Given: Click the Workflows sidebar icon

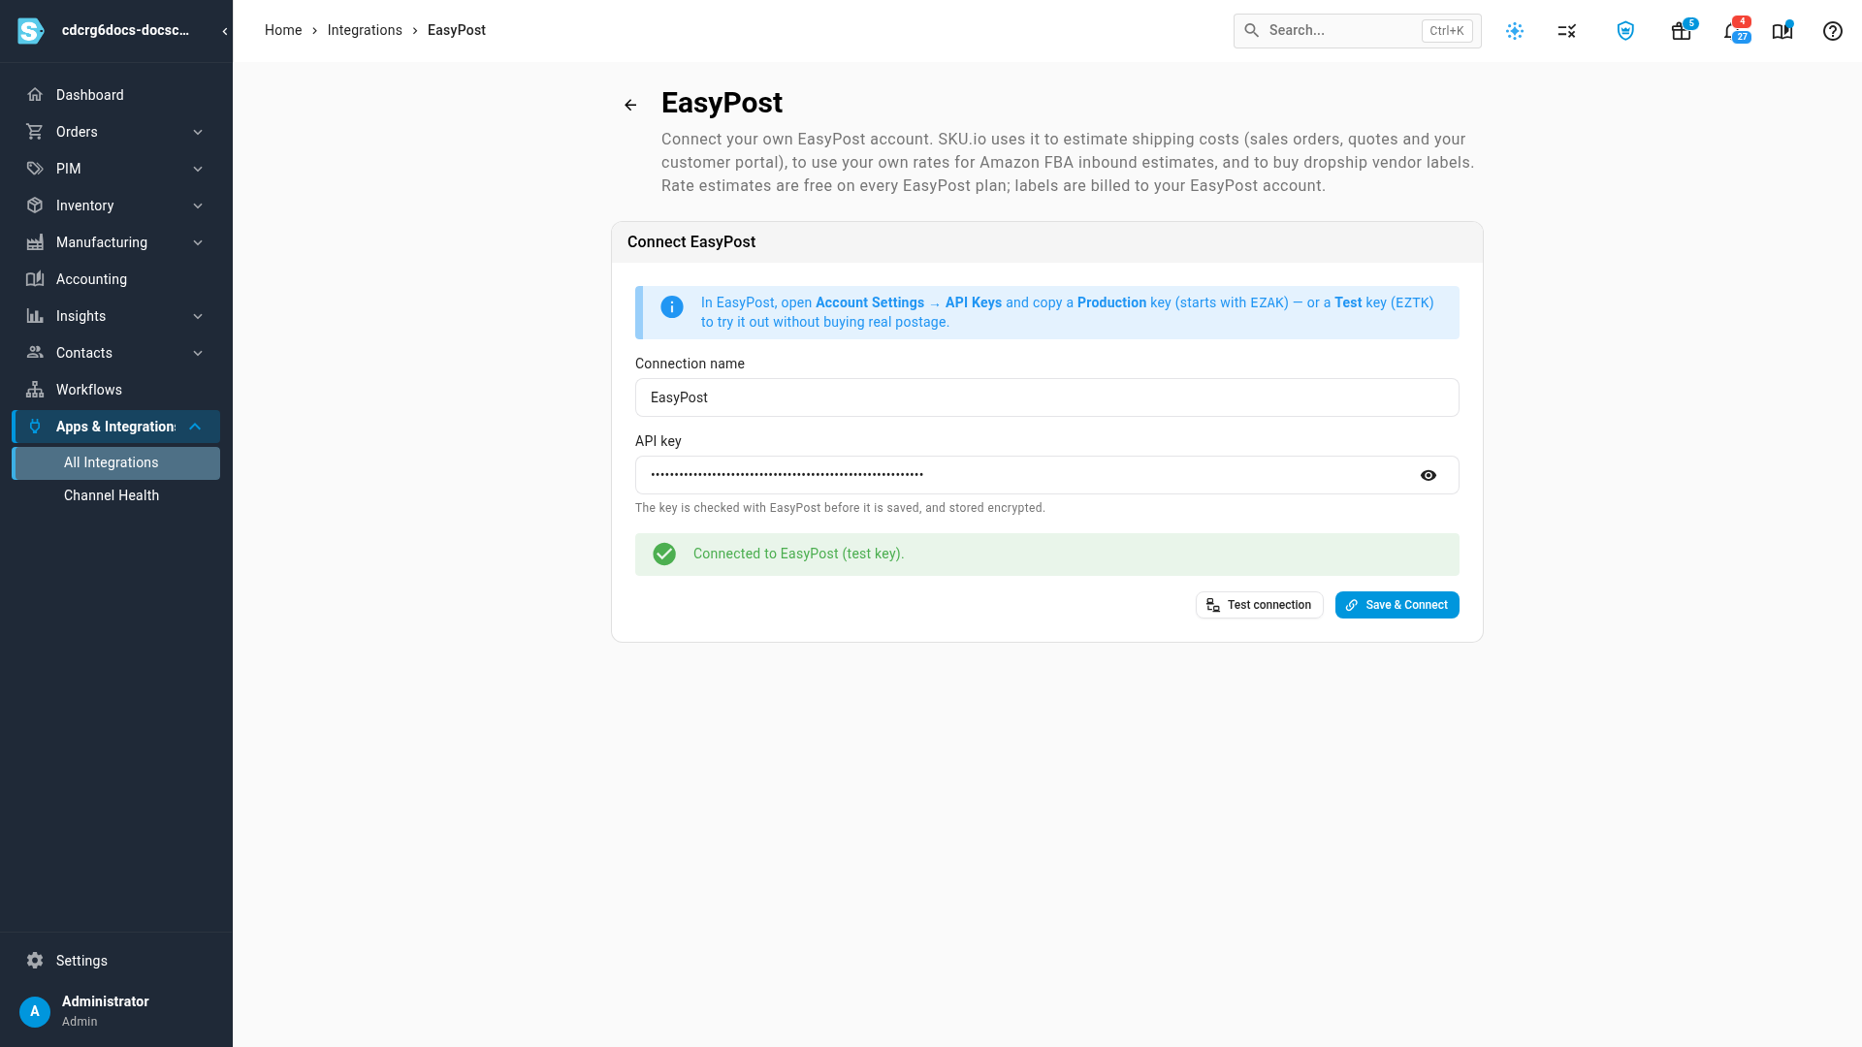Looking at the screenshot, I should 35,390.
